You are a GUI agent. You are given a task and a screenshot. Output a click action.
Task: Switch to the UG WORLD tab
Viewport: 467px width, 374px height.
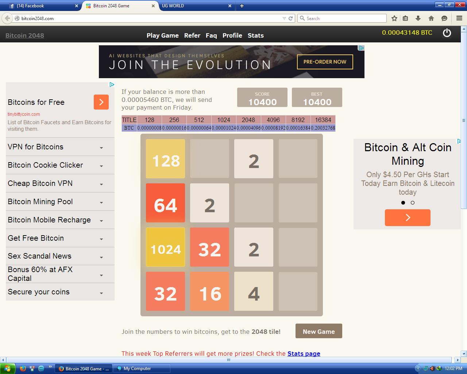click(x=196, y=6)
